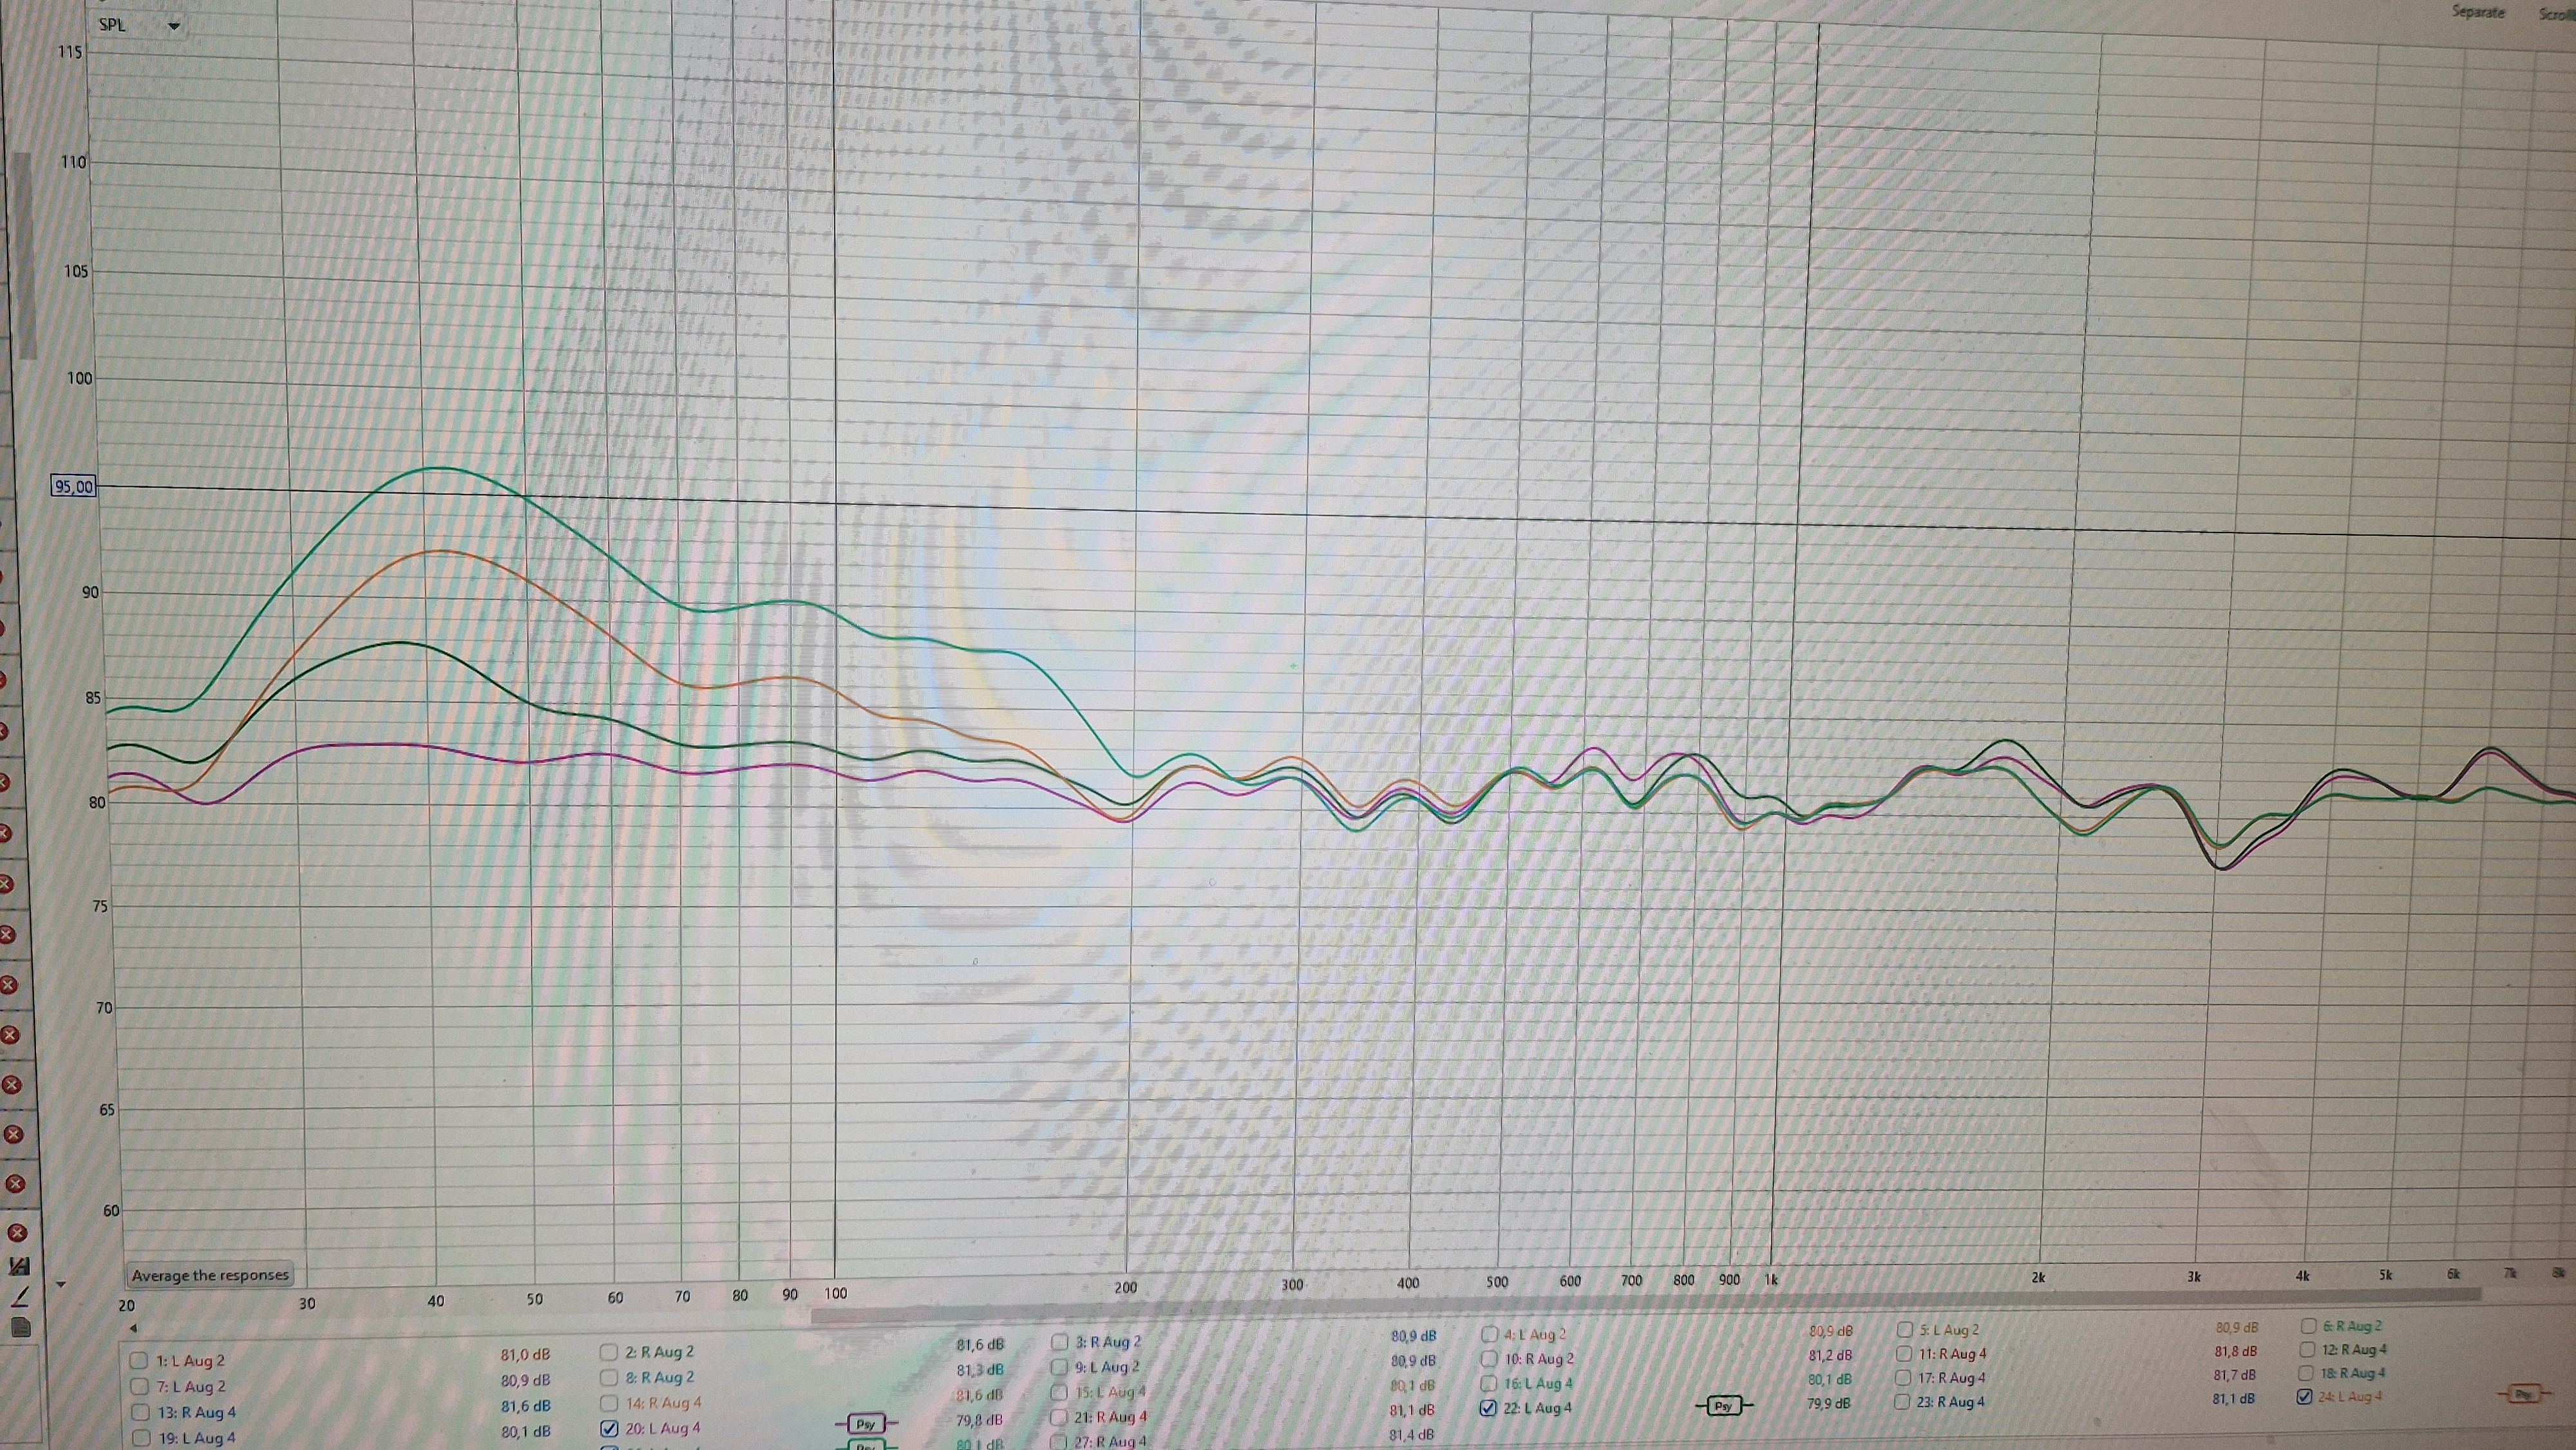
Task: Click the small down arrow left of Average the responses
Action: click(x=61, y=1284)
